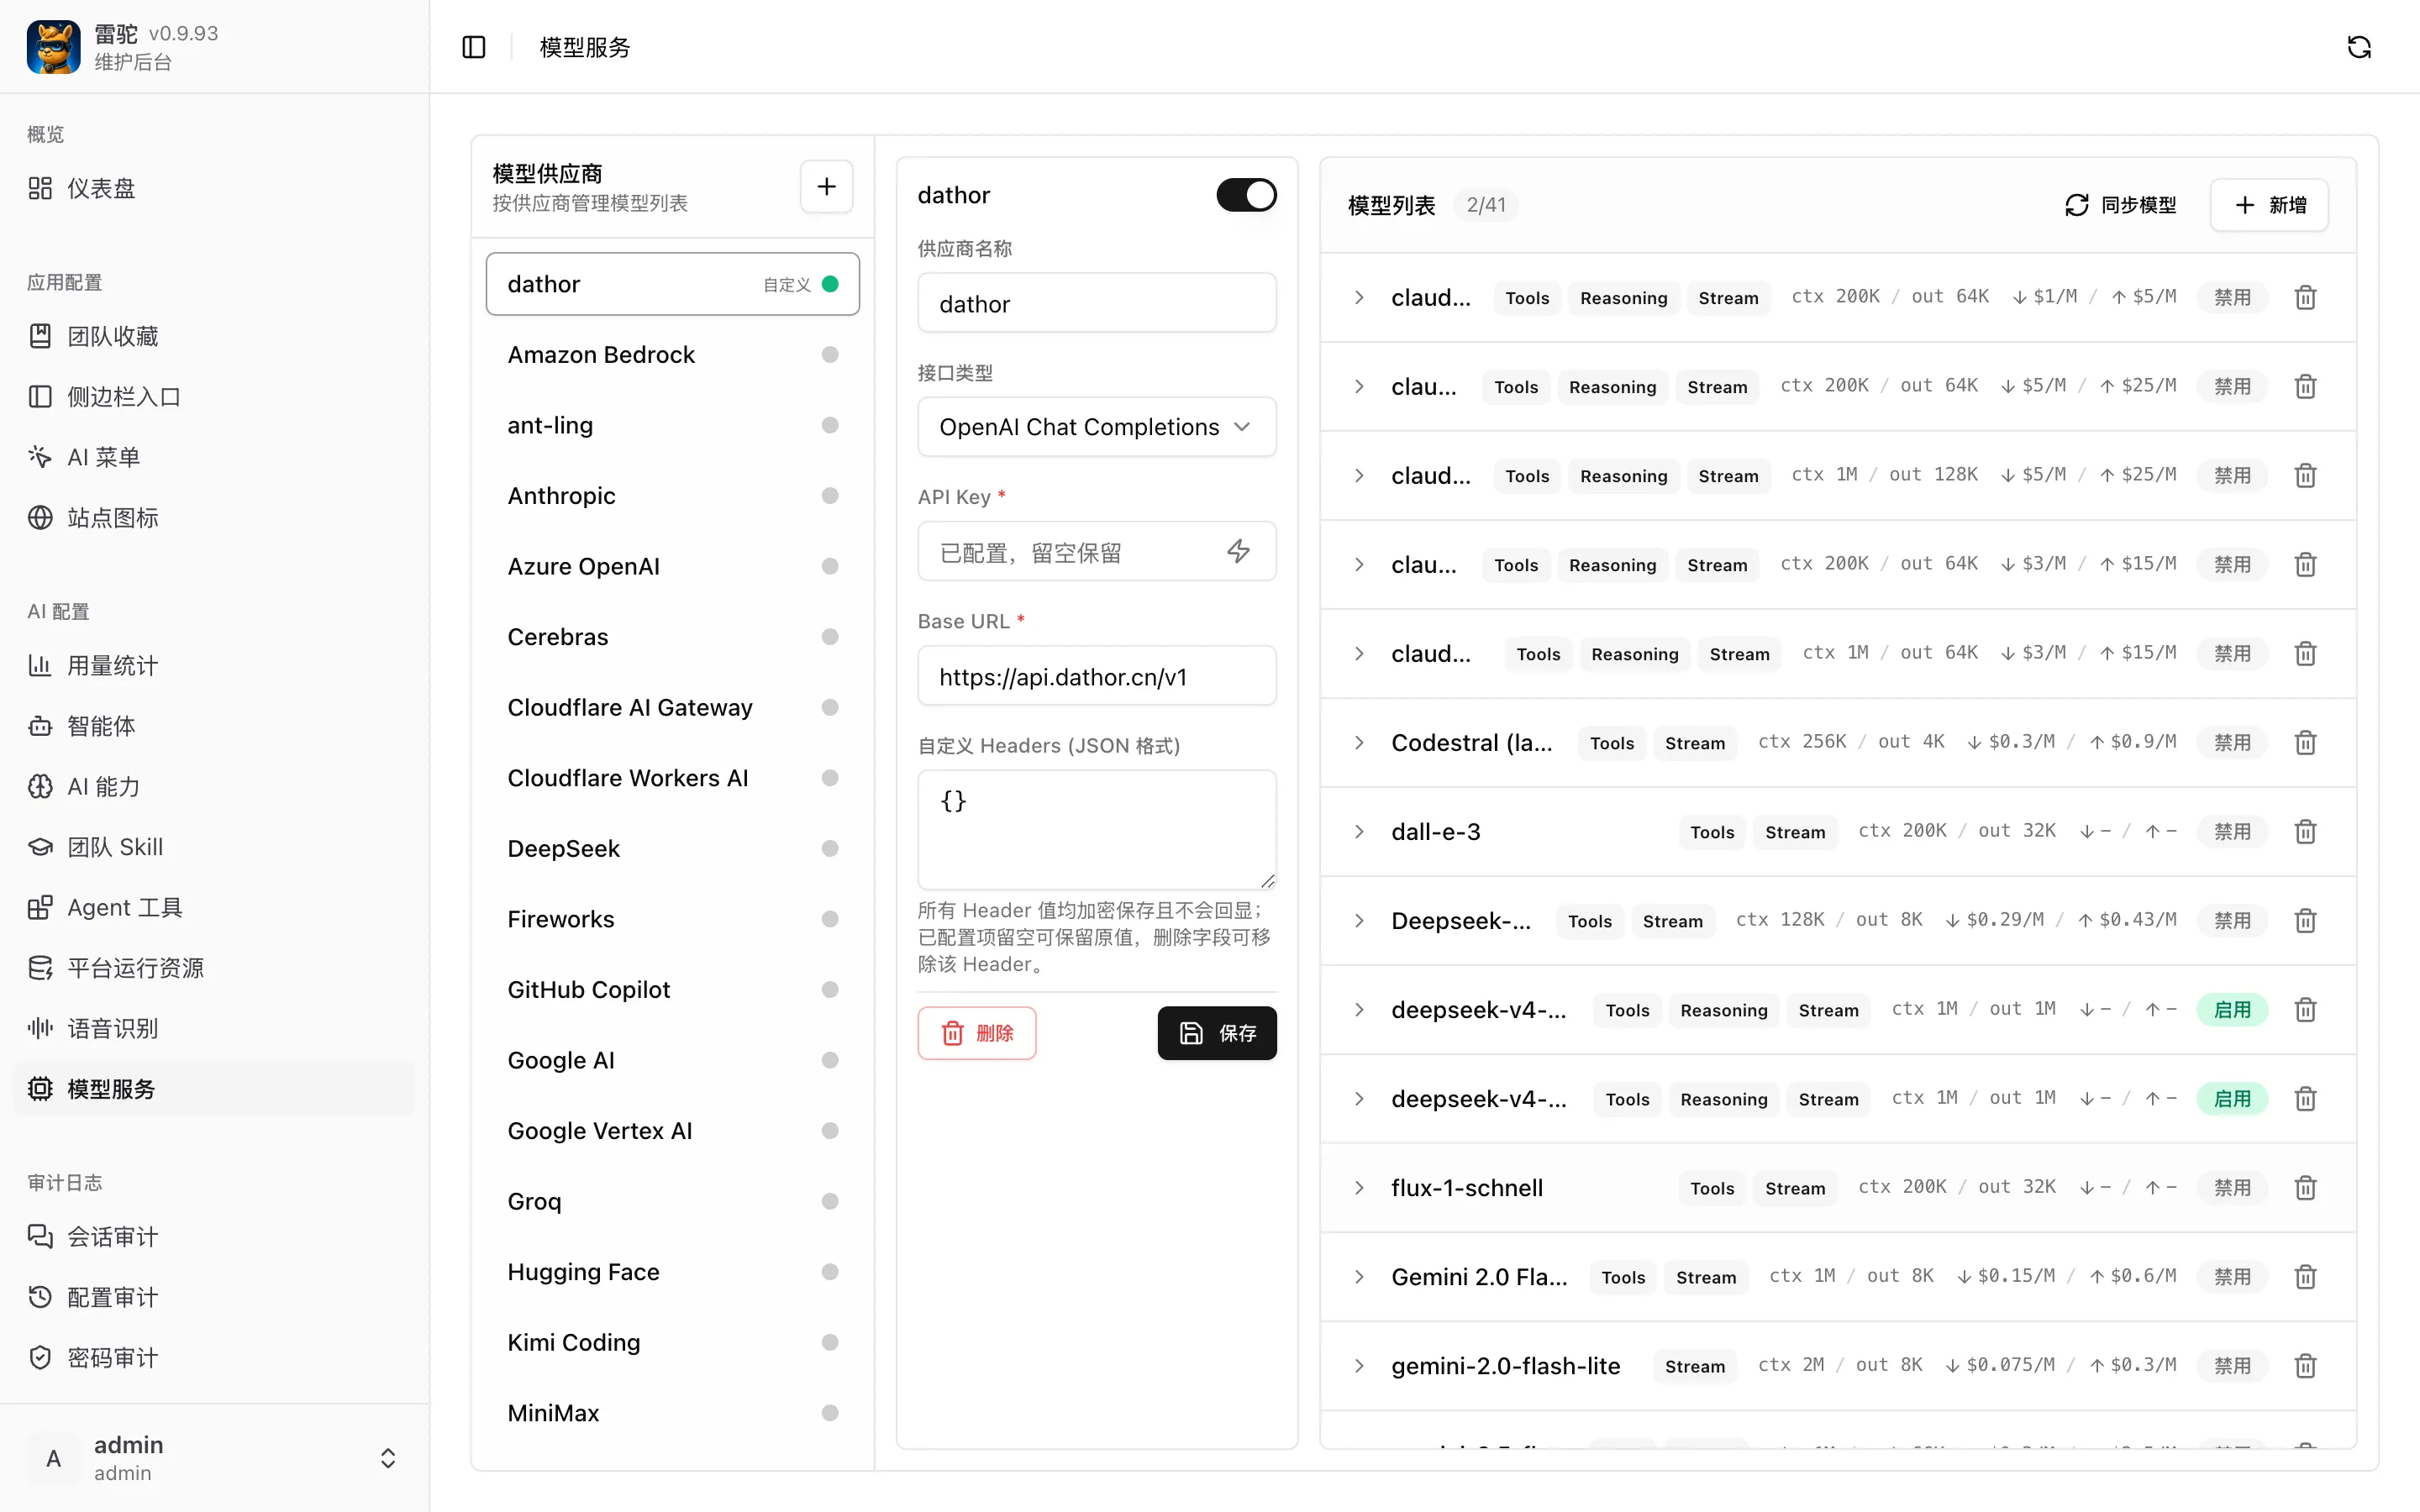
Task: Click the 站点图标 globe icon
Action: [40, 518]
